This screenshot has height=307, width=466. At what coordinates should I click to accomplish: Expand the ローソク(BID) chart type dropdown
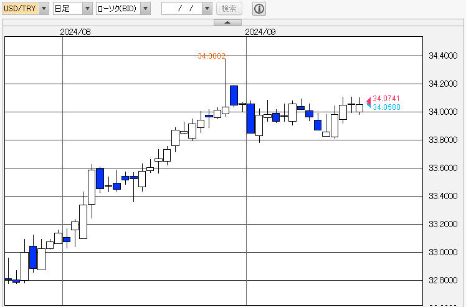(x=123, y=8)
